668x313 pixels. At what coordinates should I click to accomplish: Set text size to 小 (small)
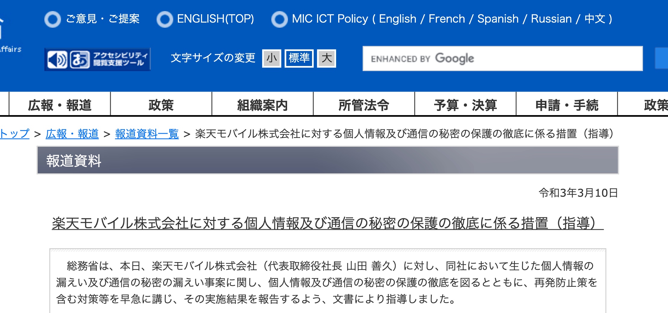[x=271, y=58]
